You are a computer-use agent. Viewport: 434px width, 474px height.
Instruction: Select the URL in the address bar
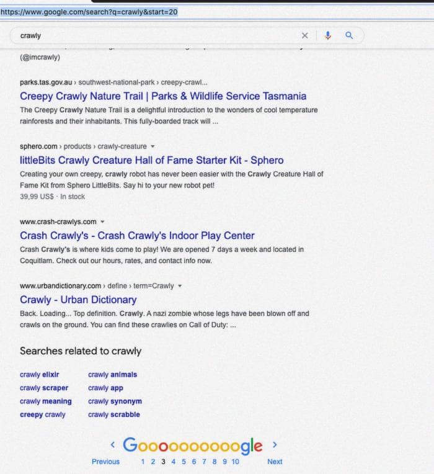(89, 12)
